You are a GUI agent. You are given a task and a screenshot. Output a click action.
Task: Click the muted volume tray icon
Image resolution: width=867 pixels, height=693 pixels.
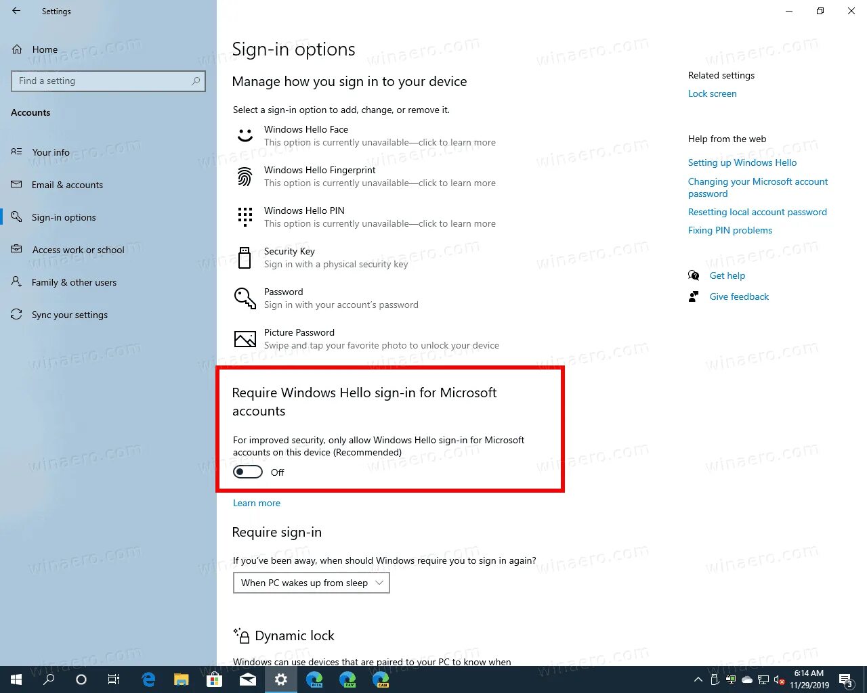779,679
